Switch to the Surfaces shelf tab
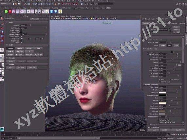This screenshot has width=187, height=140. (19, 8)
